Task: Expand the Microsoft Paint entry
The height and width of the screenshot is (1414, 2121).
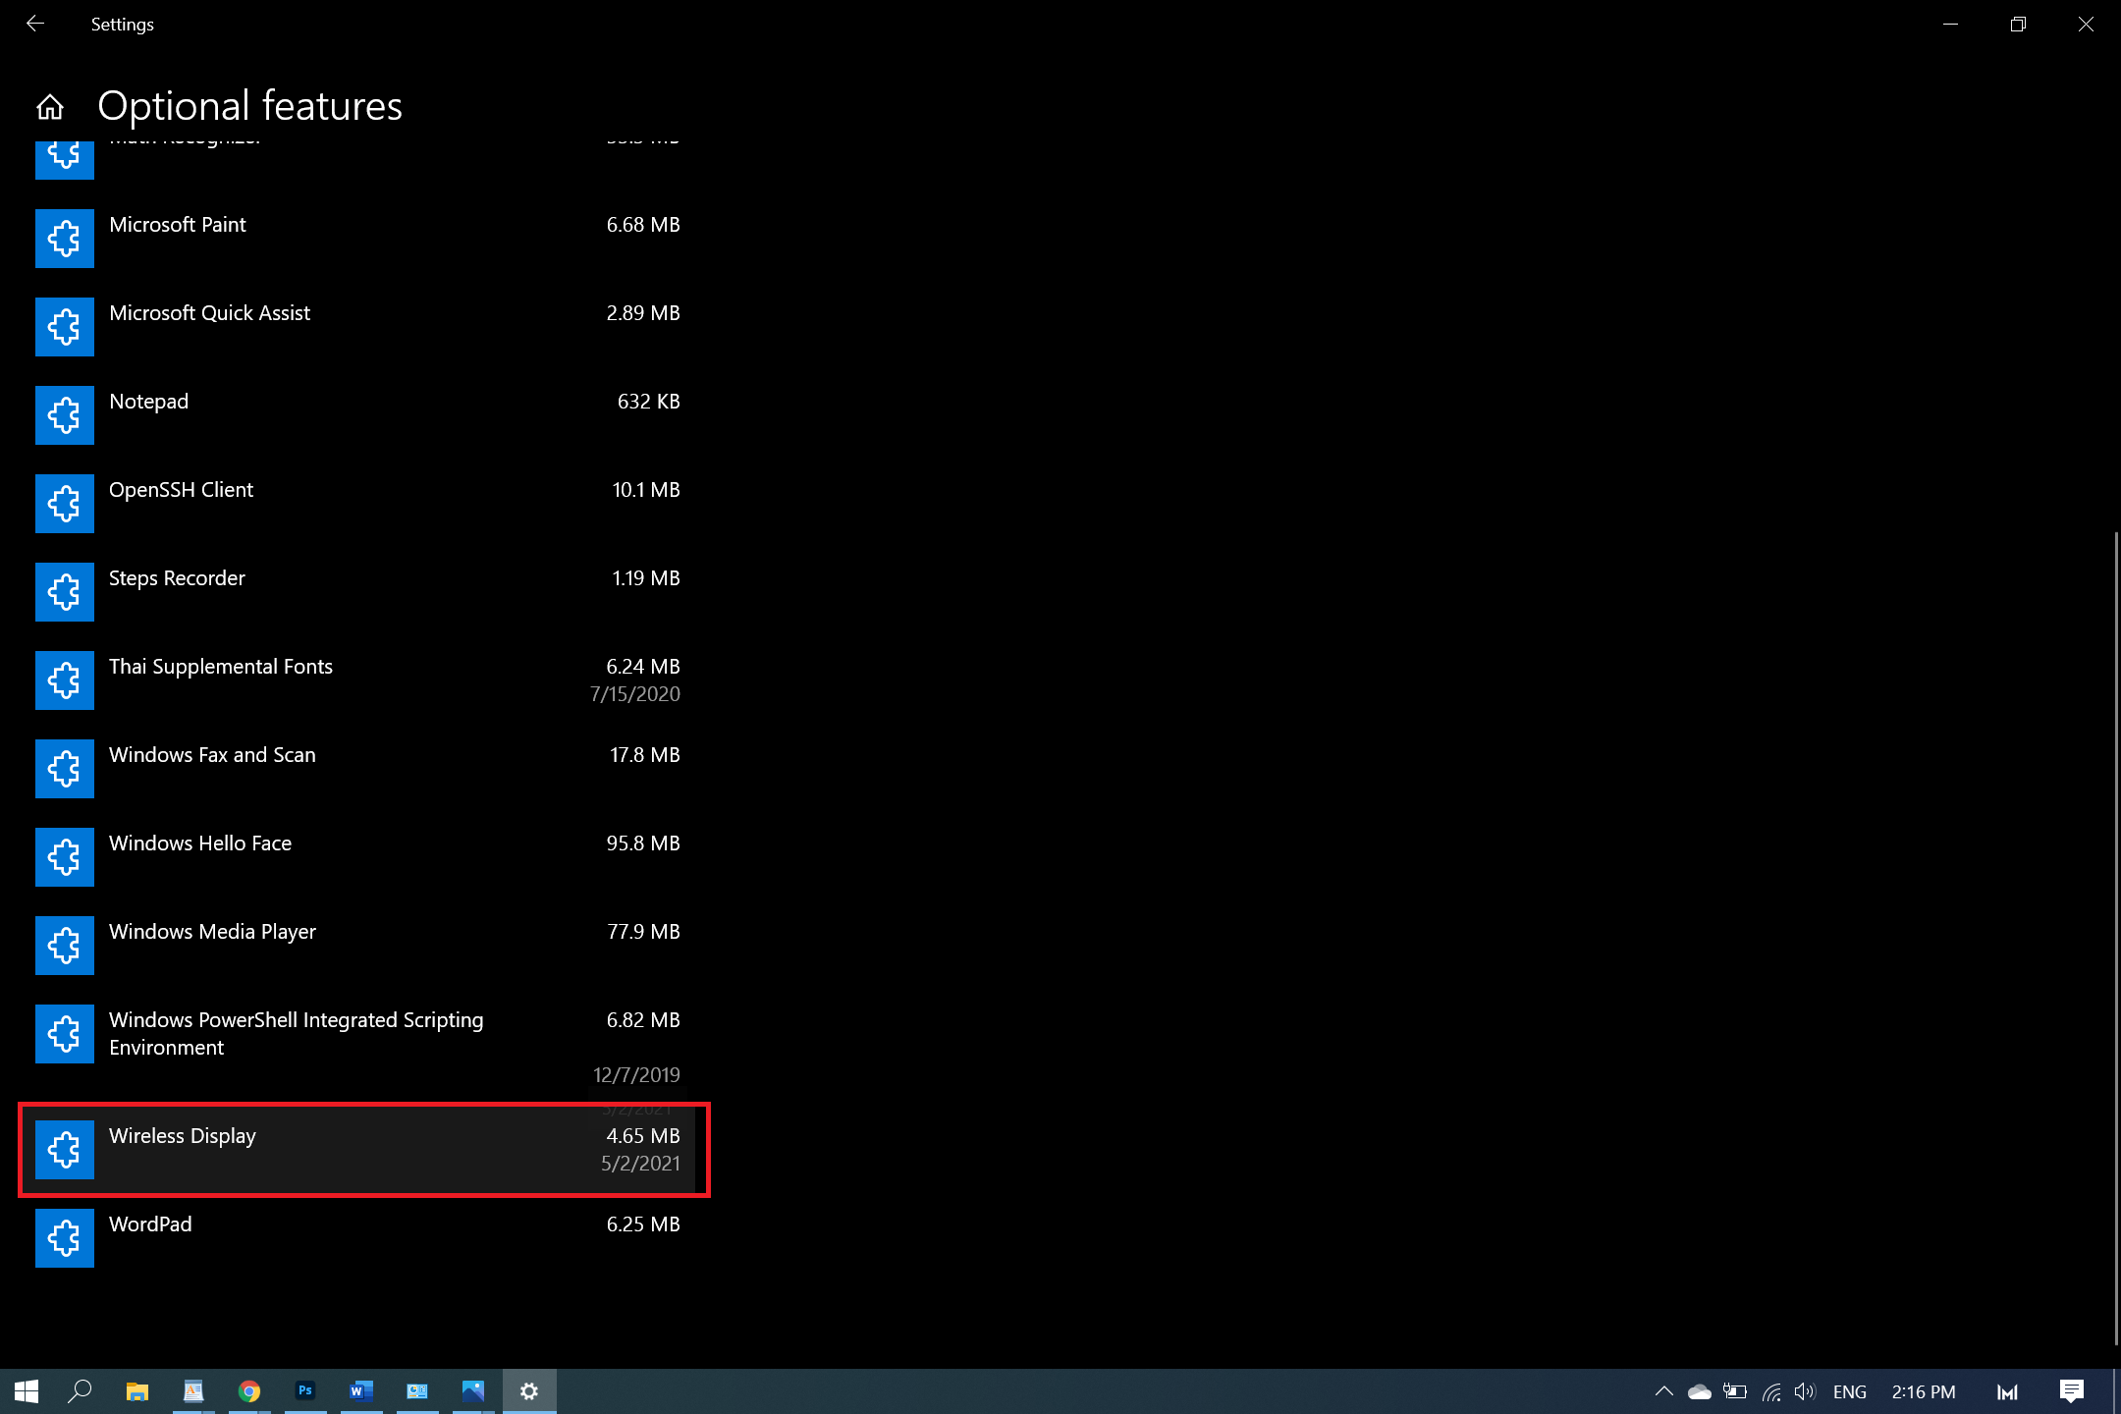Action: (x=357, y=239)
